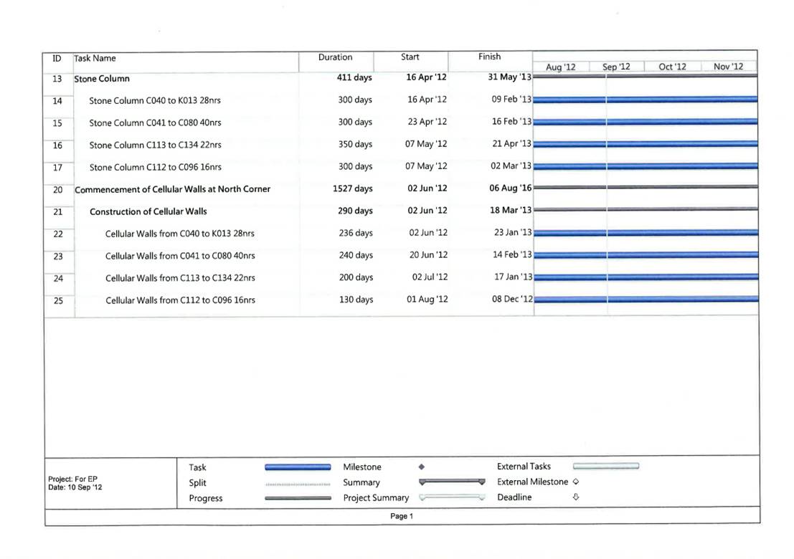The height and width of the screenshot is (559, 794).
Task: Select task Stone Column C112 to C096 16nrs
Action: [156, 167]
